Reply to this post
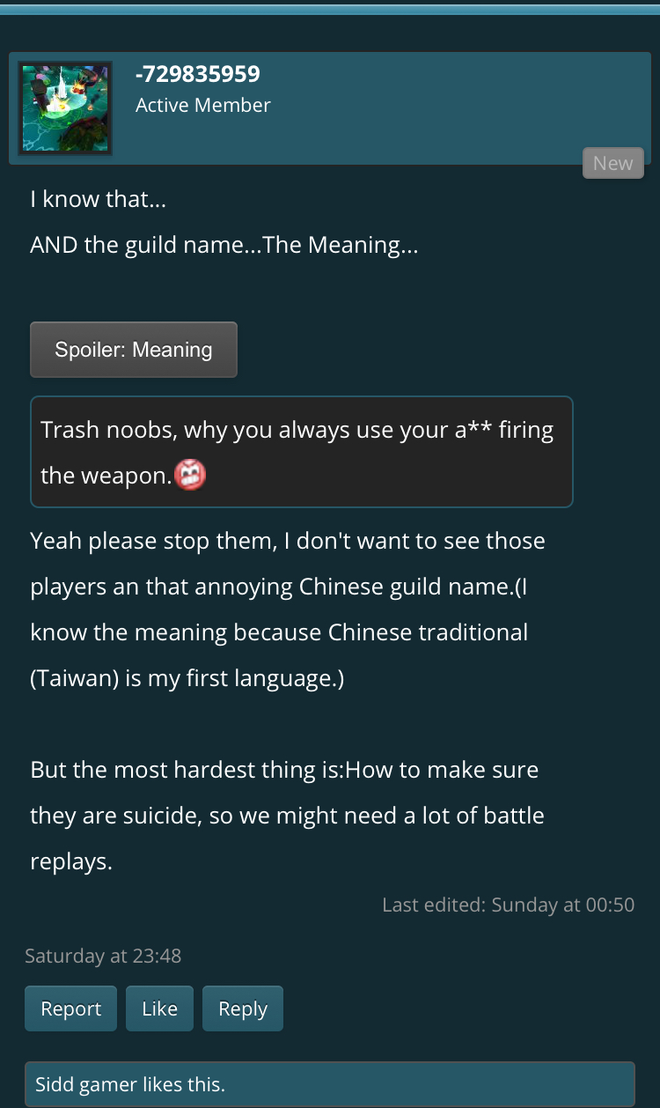 tap(243, 1008)
